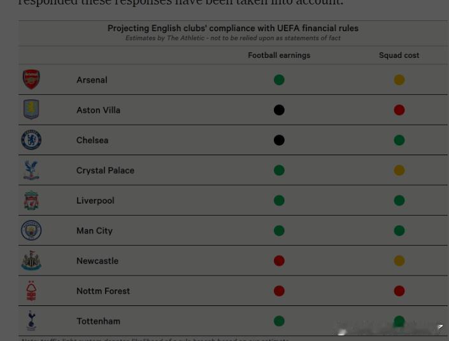Click the arrow icon at bottom right corner
The height and width of the screenshot is (341, 449).
[440, 327]
